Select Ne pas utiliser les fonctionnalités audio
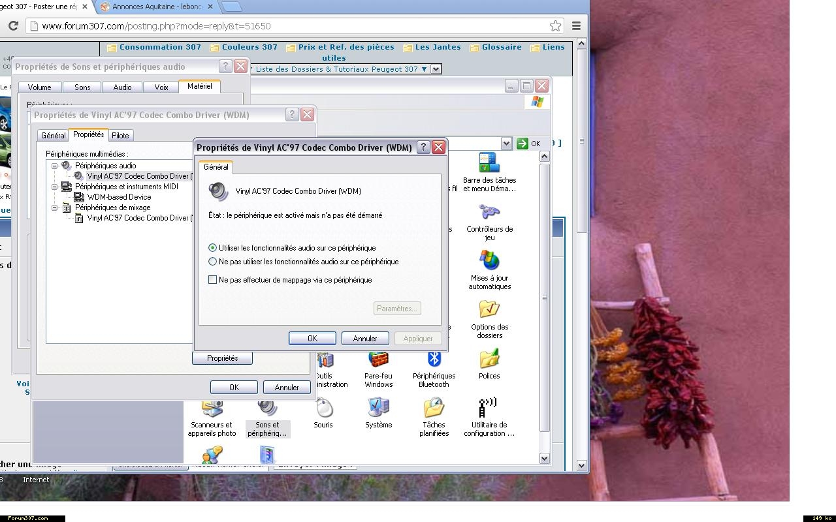 coord(213,262)
